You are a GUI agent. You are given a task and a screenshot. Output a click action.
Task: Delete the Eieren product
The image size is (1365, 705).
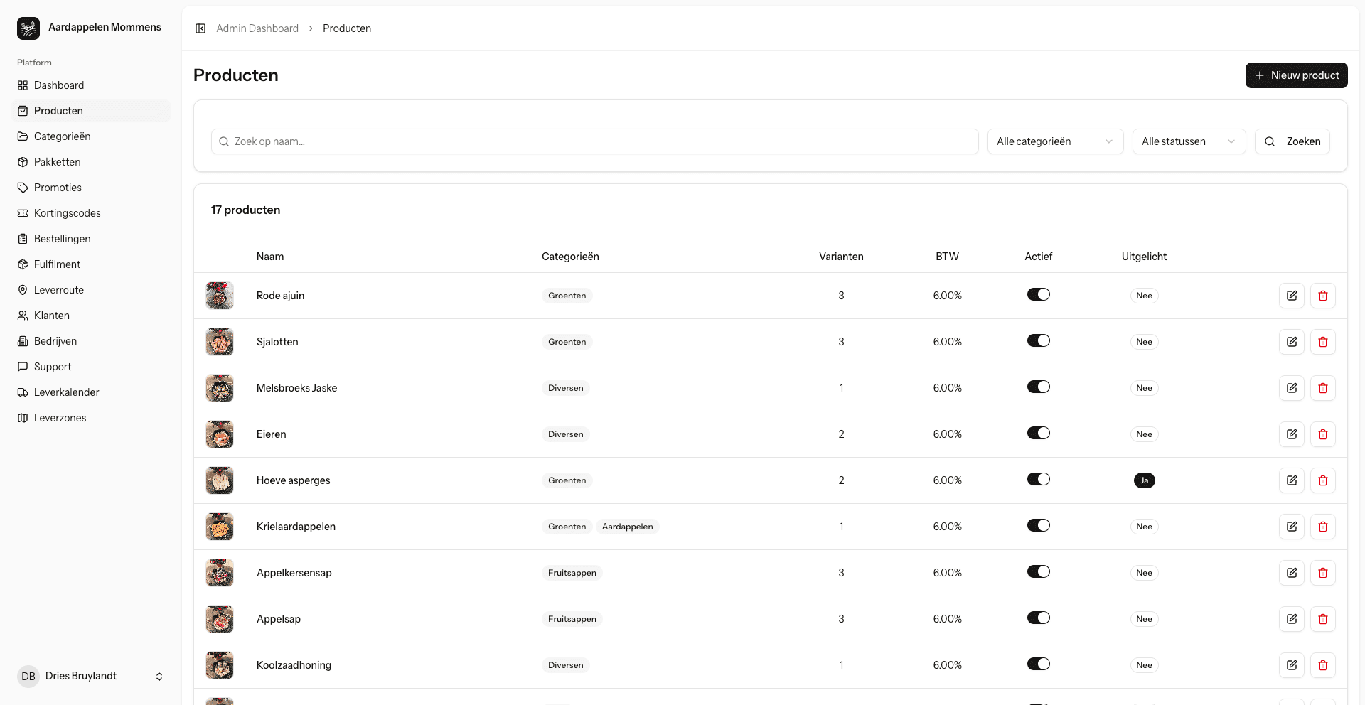point(1323,434)
